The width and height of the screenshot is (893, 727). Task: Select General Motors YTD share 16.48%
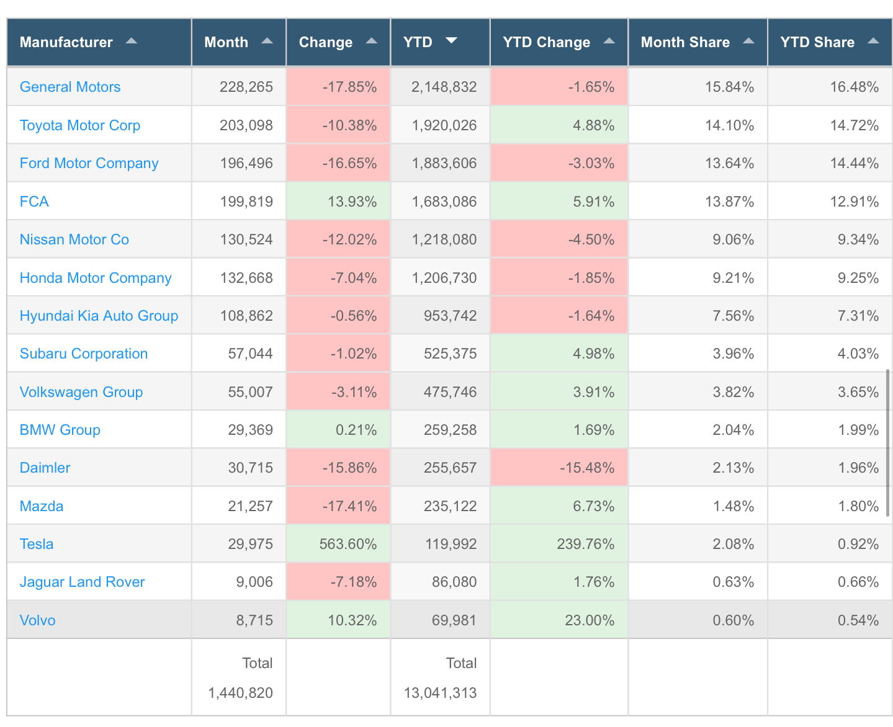point(855,87)
